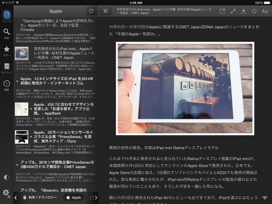Screen dimensions: 272x204
Task: Open the Aa font size settings
Action: pyautogui.click(x=265, y=11)
